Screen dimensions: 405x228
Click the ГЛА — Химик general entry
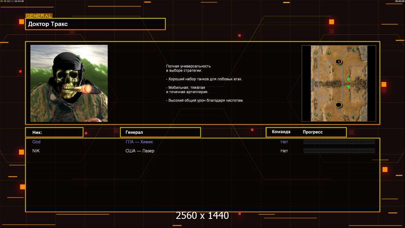[139, 142]
